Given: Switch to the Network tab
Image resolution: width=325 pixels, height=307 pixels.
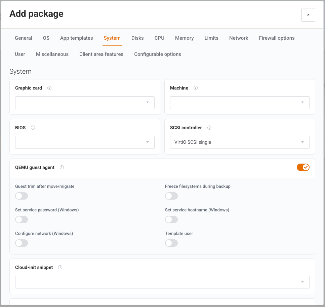Looking at the screenshot, I should pos(239,38).
